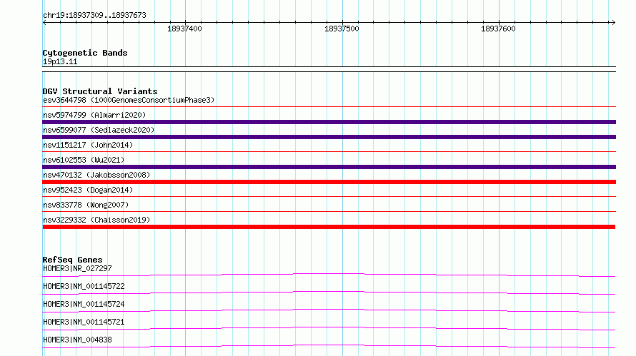Open variant nsv3229332 (Chaisson2019) label
The height and width of the screenshot is (356, 636).
point(96,220)
